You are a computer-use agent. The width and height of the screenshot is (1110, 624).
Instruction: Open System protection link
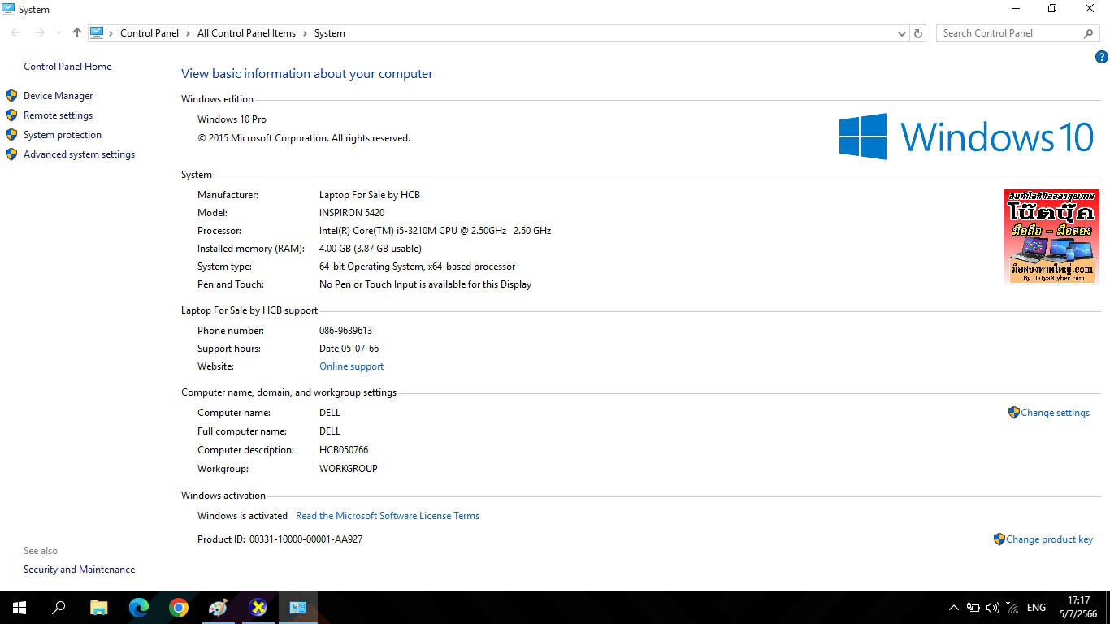click(63, 135)
